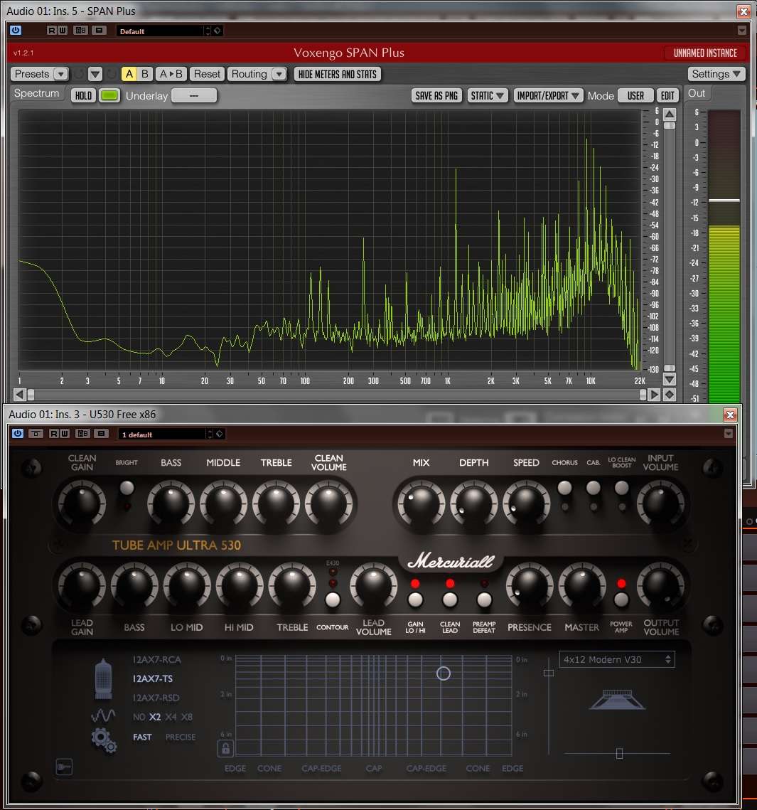757x810 pixels.
Task: Toggle the GAIN LO/HI switch
Action: point(416,599)
